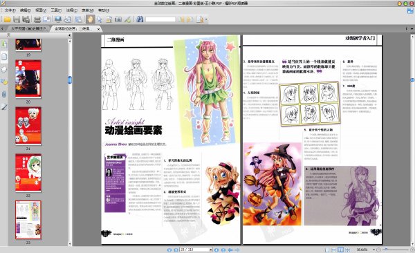
Task: Open the Signatures pen panel in the sidebar
Action: [4, 106]
